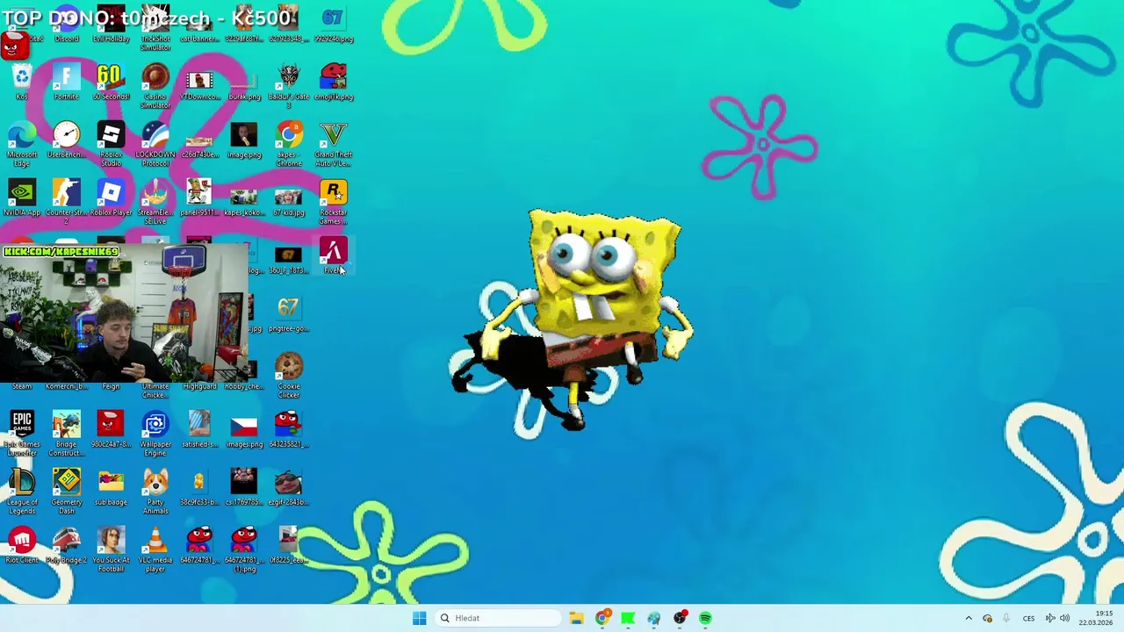Image resolution: width=1124 pixels, height=632 pixels.
Task: Launch Grand Theft Auto V shortcut
Action: pos(333,145)
